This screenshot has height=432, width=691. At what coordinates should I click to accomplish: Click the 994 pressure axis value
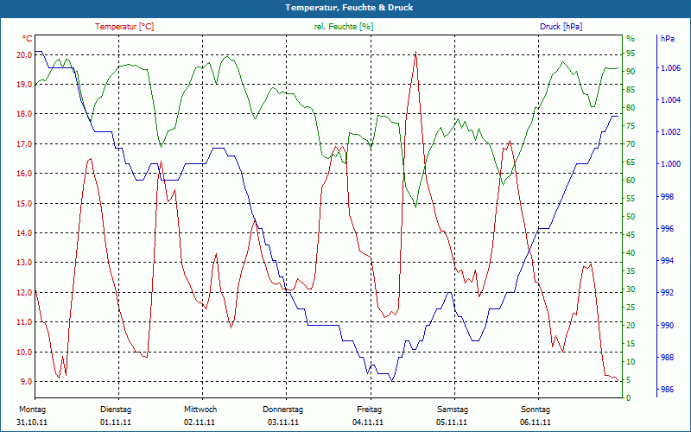667,261
